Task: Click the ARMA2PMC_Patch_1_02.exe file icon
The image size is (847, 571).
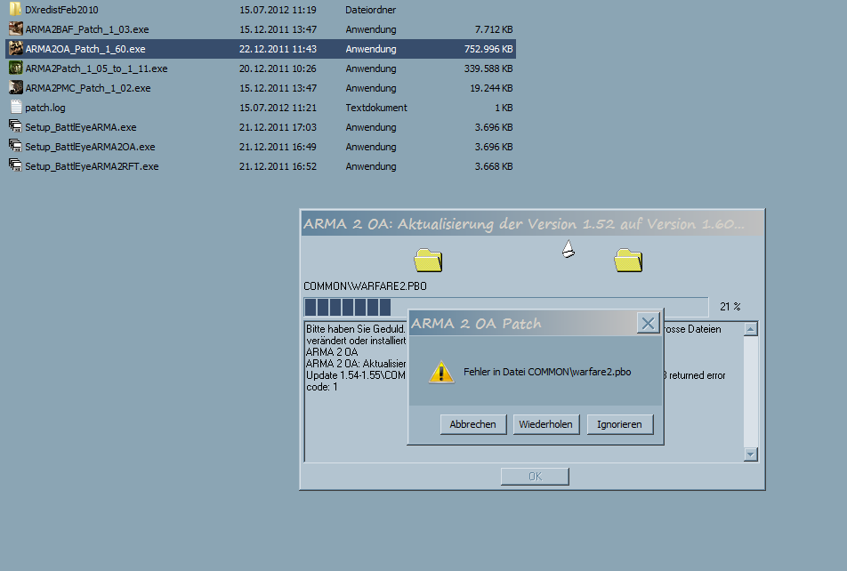Action: (16, 87)
